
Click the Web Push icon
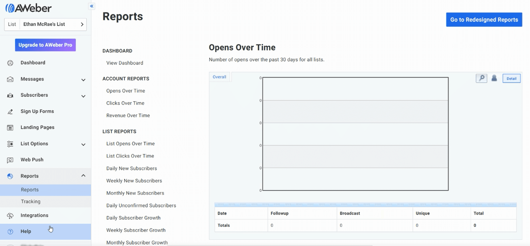click(10, 160)
